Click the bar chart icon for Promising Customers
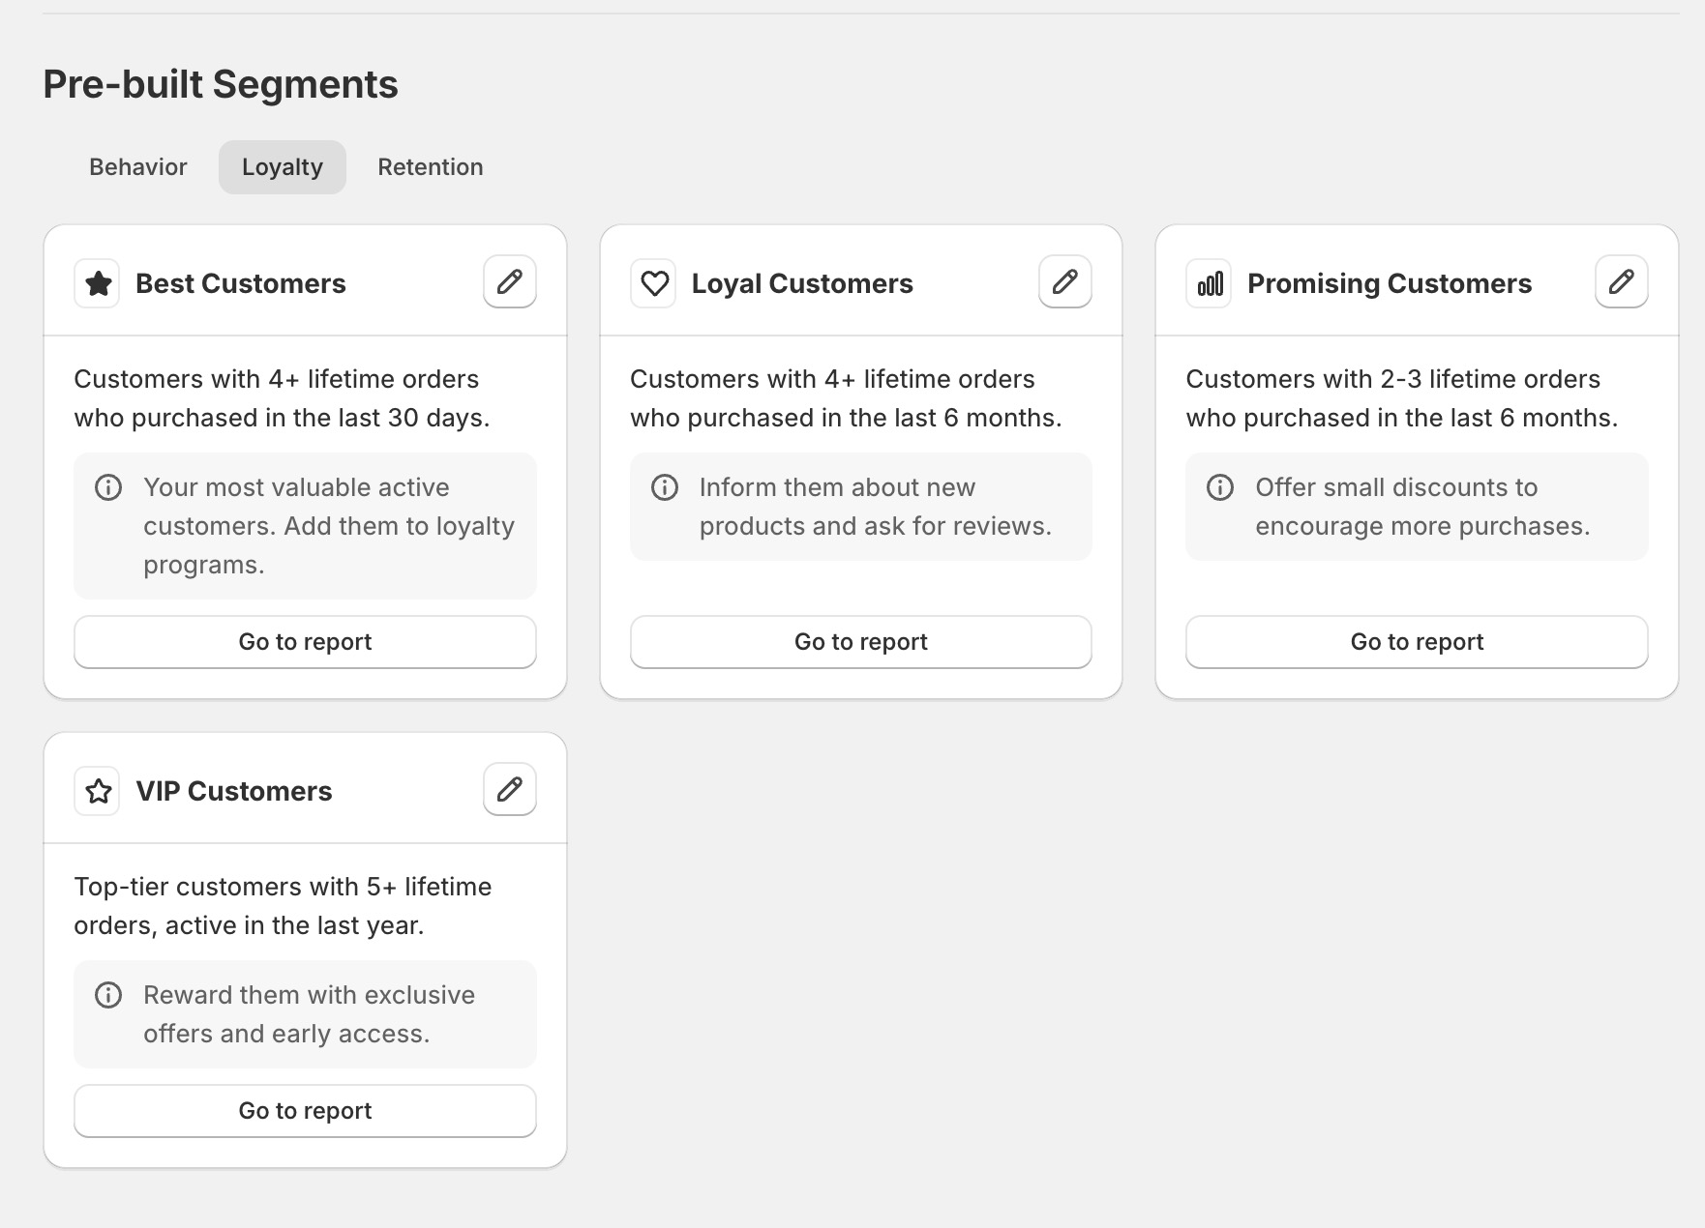This screenshot has height=1228, width=1705. pyautogui.click(x=1209, y=282)
